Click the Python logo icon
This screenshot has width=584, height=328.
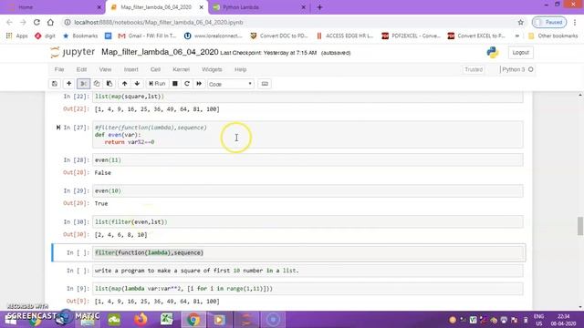(493, 53)
